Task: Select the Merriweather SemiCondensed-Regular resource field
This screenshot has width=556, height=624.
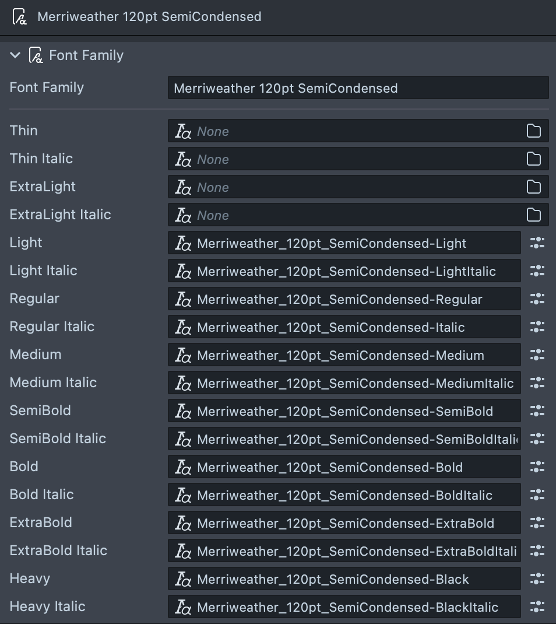Action: click(x=344, y=299)
